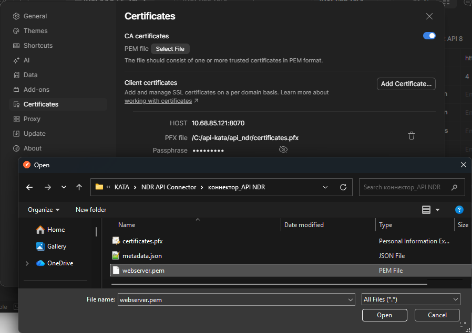Click the Open button
This screenshot has width=472, height=333.
pos(384,315)
